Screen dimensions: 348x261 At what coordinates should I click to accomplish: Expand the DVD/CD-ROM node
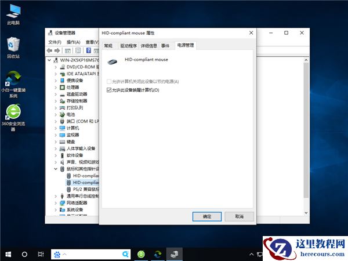[56, 67]
